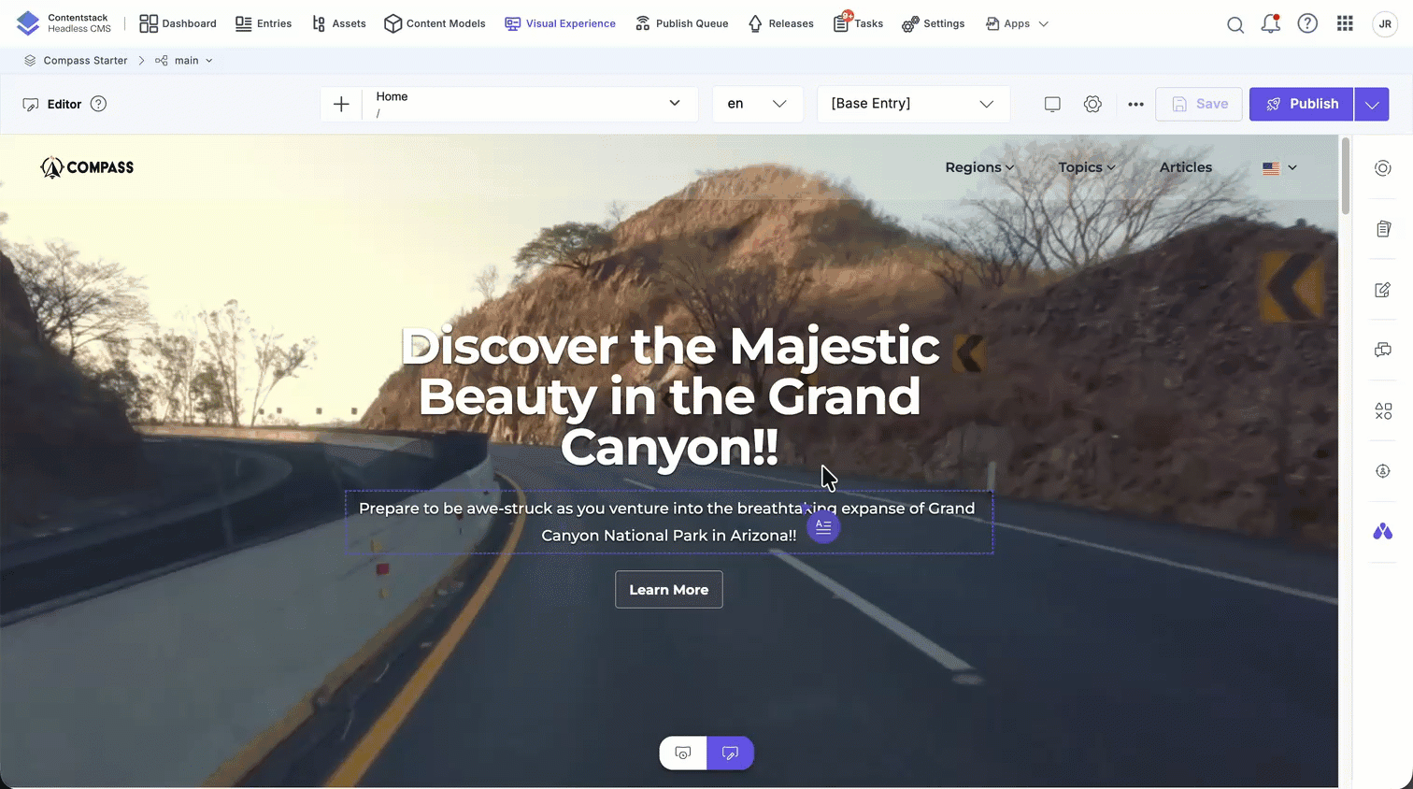Open the Settings page
This screenshot has width=1413, height=789.
tap(933, 23)
